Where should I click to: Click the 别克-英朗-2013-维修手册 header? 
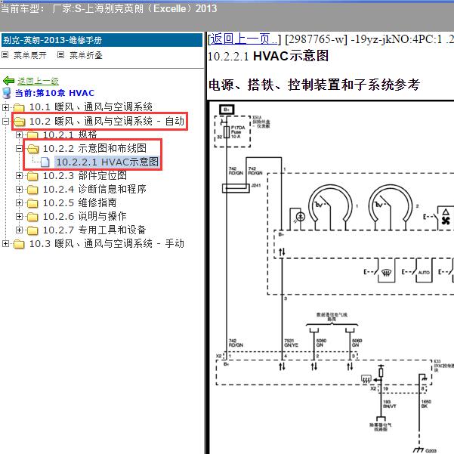(x=102, y=40)
